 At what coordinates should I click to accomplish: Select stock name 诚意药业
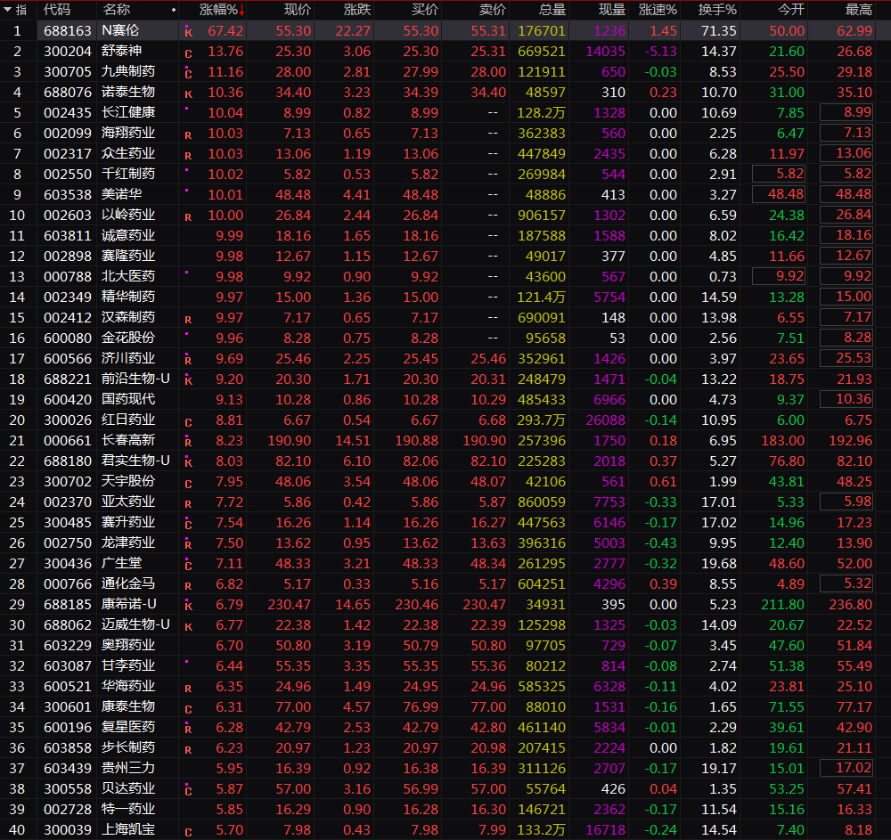(x=127, y=235)
